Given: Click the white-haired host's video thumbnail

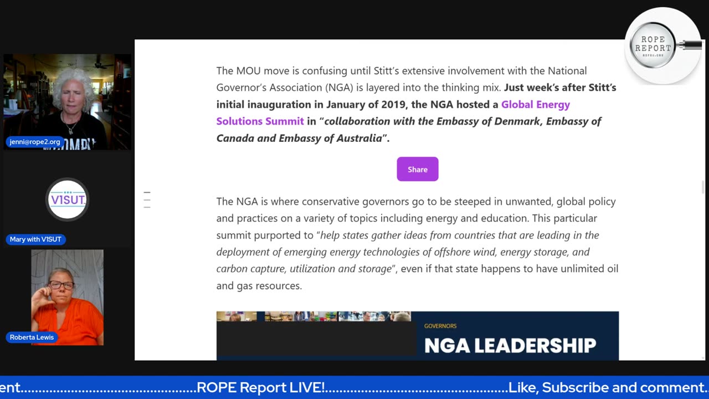Looking at the screenshot, I should [67, 102].
